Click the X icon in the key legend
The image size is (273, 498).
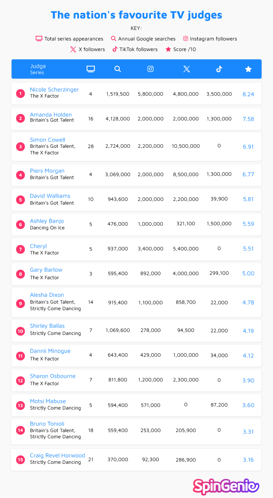pos(73,49)
